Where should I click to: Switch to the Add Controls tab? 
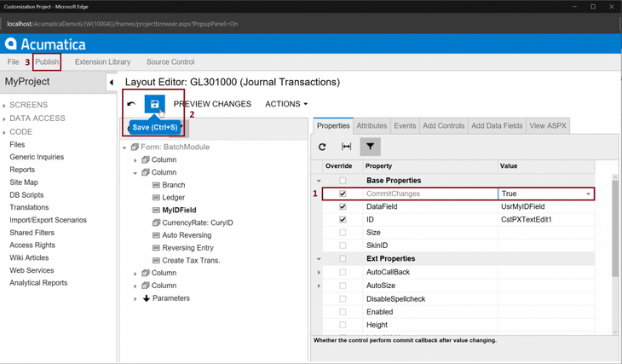tap(443, 126)
